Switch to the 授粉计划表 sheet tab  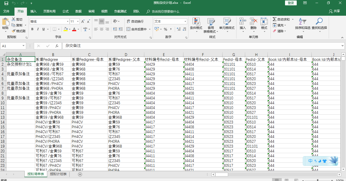pyautogui.click(x=58, y=174)
